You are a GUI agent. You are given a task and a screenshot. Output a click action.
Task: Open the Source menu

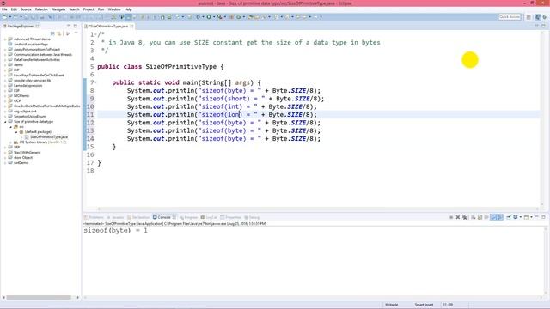(26, 9)
